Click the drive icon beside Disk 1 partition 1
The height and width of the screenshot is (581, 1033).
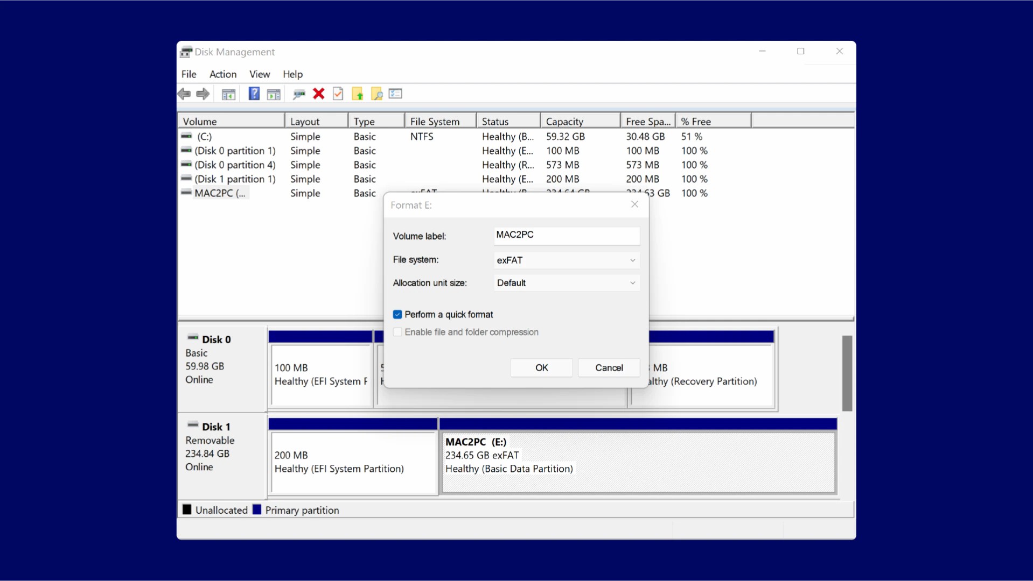[x=186, y=178]
